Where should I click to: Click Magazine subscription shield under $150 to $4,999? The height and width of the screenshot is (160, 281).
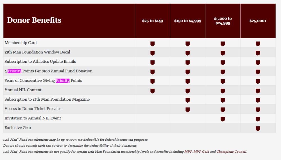188,100
